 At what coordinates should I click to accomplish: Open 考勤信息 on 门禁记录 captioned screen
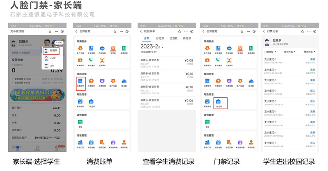[x=207, y=103]
